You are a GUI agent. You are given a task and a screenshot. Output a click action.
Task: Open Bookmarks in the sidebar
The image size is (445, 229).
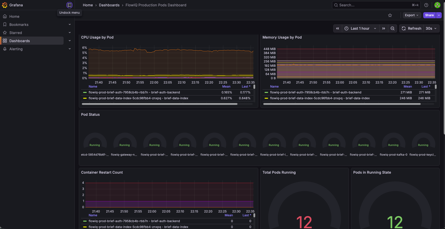tap(19, 25)
